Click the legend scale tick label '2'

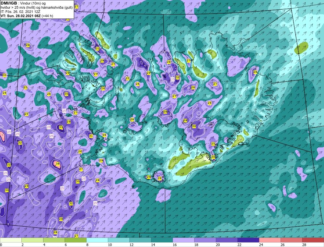click(23, 245)
